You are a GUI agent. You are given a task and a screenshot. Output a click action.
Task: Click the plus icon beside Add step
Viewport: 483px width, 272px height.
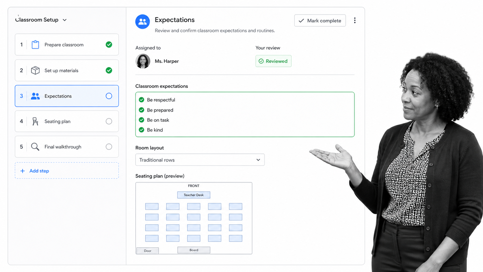pyautogui.click(x=23, y=171)
